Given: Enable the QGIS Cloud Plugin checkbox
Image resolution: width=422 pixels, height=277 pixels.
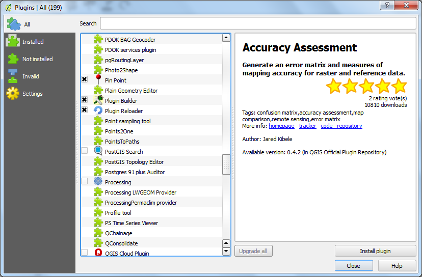Looking at the screenshot, I should point(85,252).
